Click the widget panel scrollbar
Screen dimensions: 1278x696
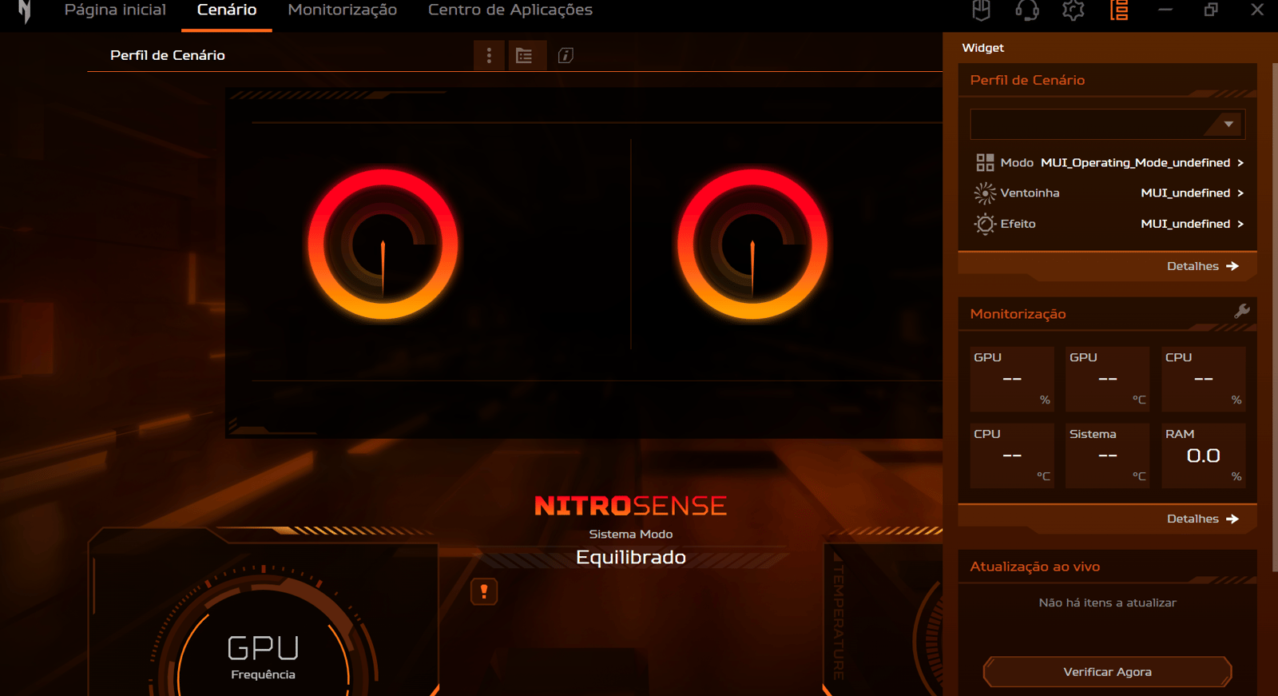1274,316
